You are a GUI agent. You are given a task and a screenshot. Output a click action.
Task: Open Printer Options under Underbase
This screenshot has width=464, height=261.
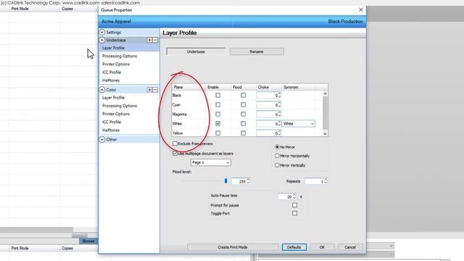(x=116, y=65)
